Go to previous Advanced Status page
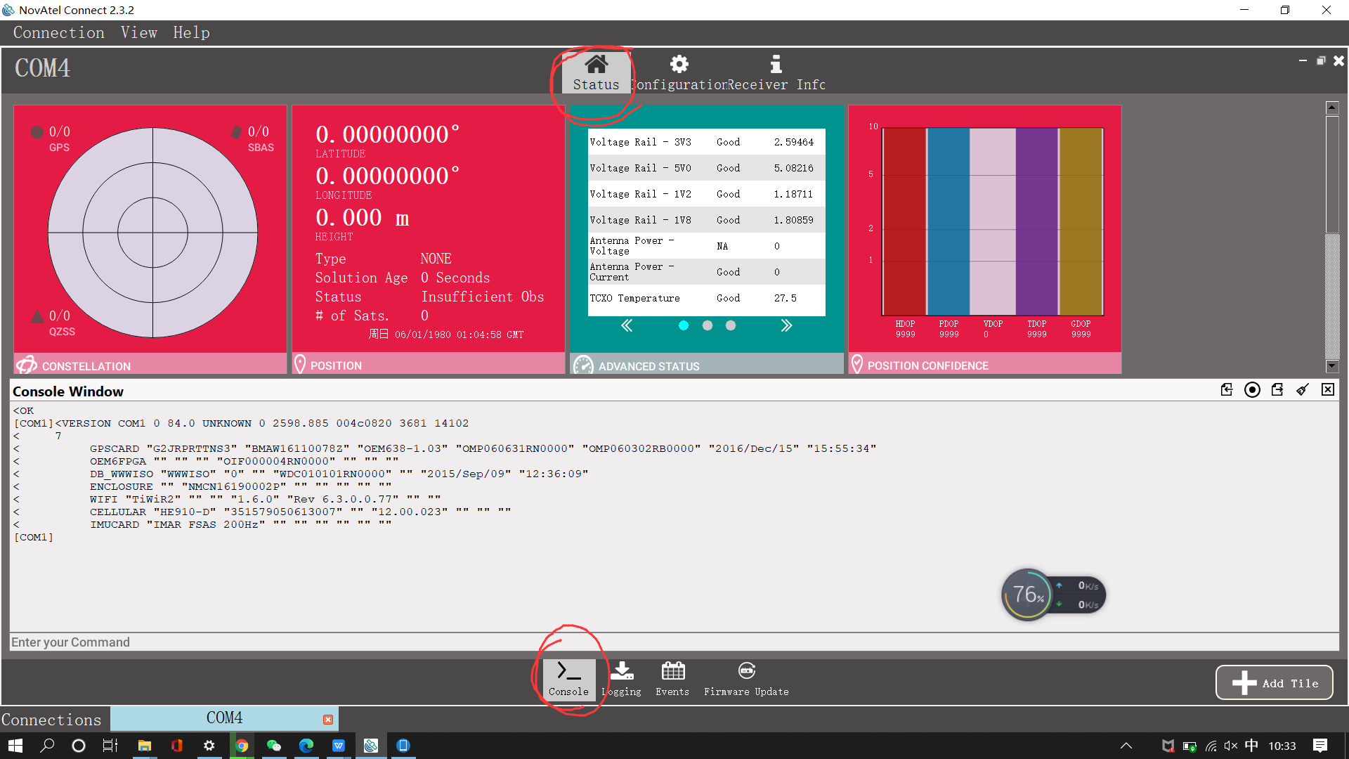1349x759 pixels. coord(627,325)
